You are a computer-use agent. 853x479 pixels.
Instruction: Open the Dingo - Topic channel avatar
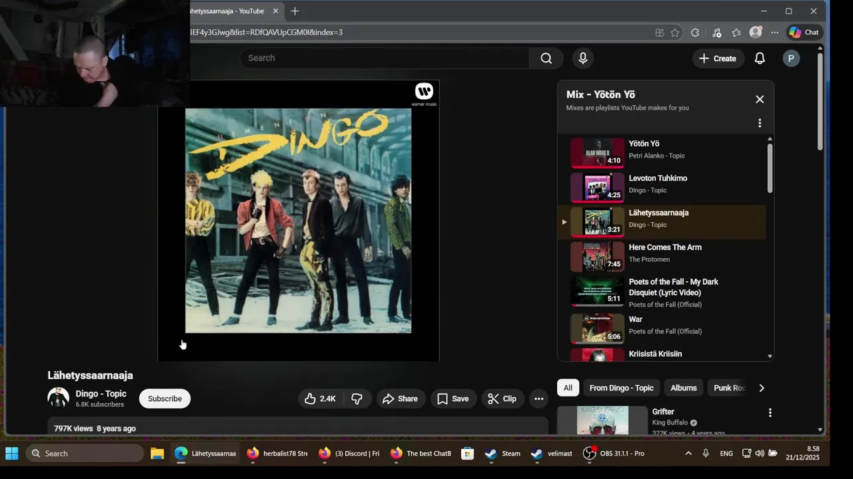point(59,398)
